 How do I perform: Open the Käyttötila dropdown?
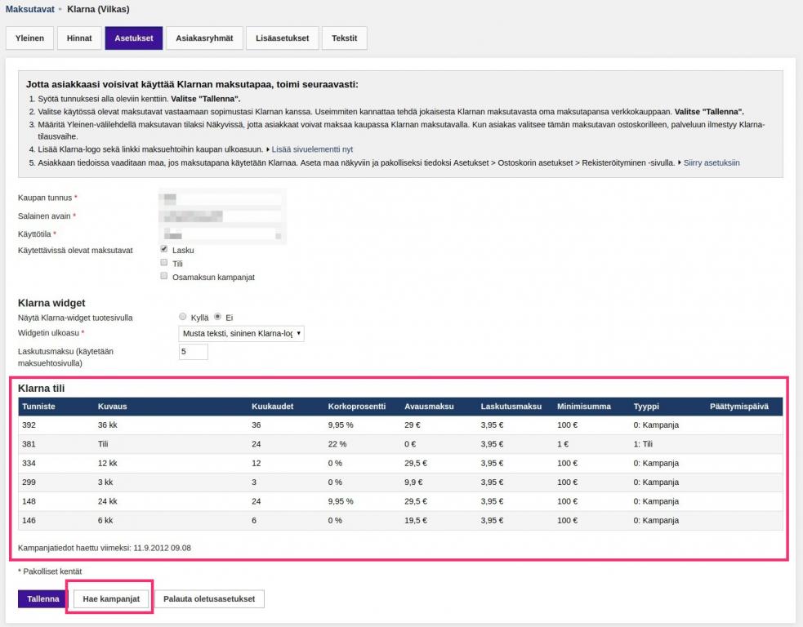point(221,235)
